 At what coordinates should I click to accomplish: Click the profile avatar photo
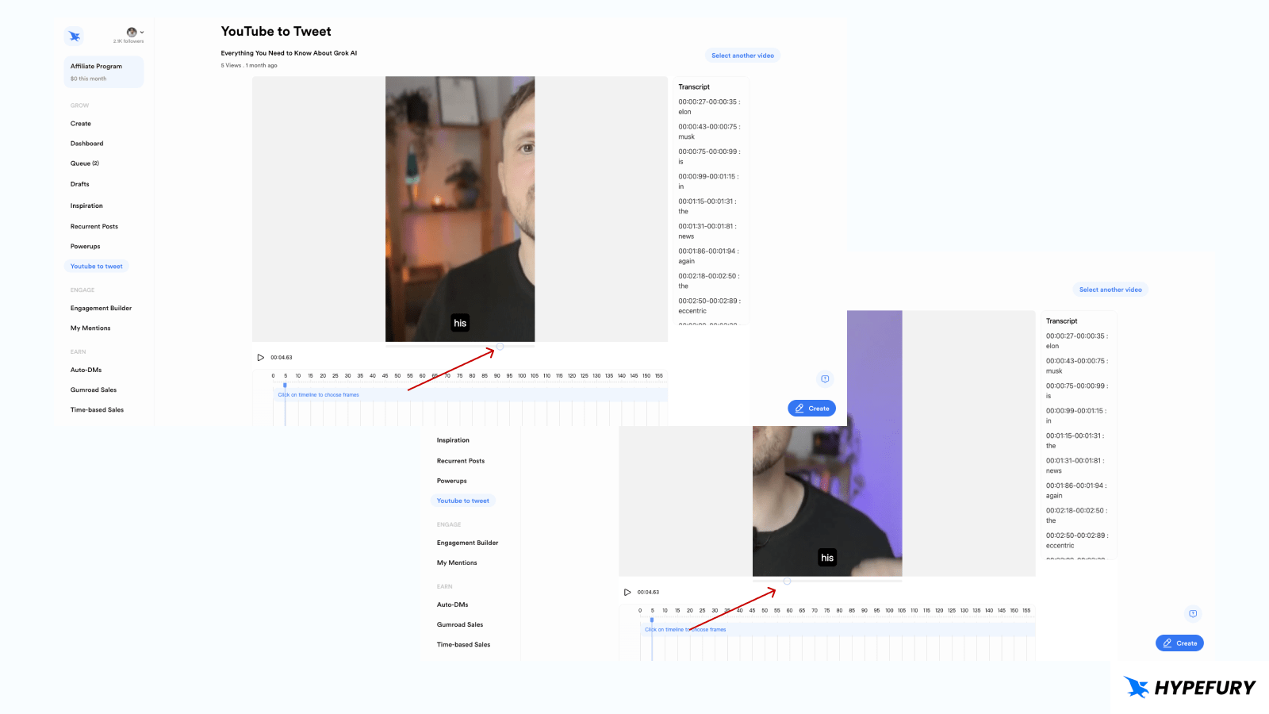130,33
